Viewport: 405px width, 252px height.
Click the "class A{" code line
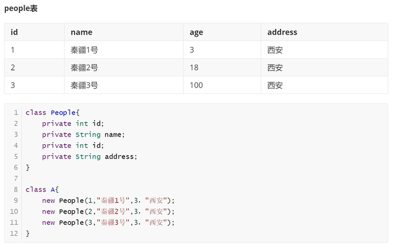click(x=42, y=190)
